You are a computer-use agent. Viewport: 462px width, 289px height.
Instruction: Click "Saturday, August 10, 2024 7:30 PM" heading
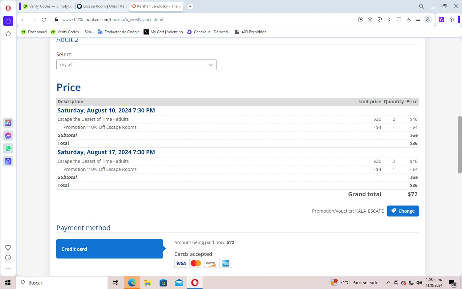click(106, 110)
